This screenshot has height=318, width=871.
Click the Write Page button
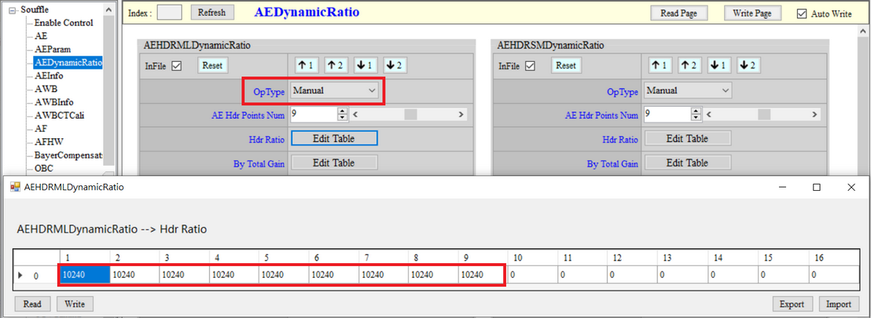pyautogui.click(x=752, y=13)
